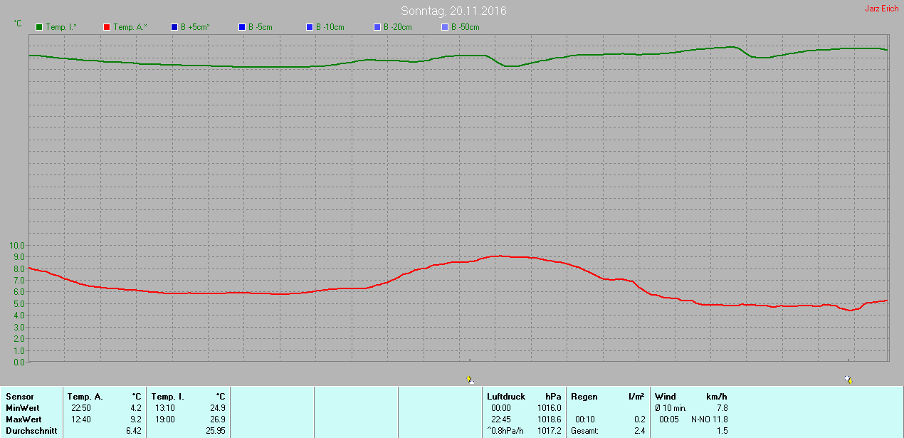Click the Durchschnitt row label
The width and height of the screenshot is (904, 438).
coord(31,431)
